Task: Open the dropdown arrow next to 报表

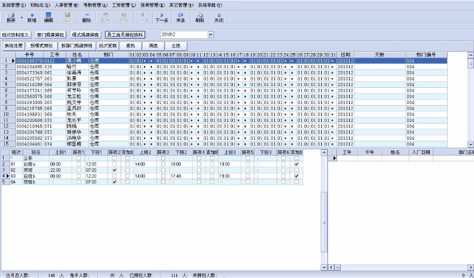Action: pyautogui.click(x=22, y=17)
